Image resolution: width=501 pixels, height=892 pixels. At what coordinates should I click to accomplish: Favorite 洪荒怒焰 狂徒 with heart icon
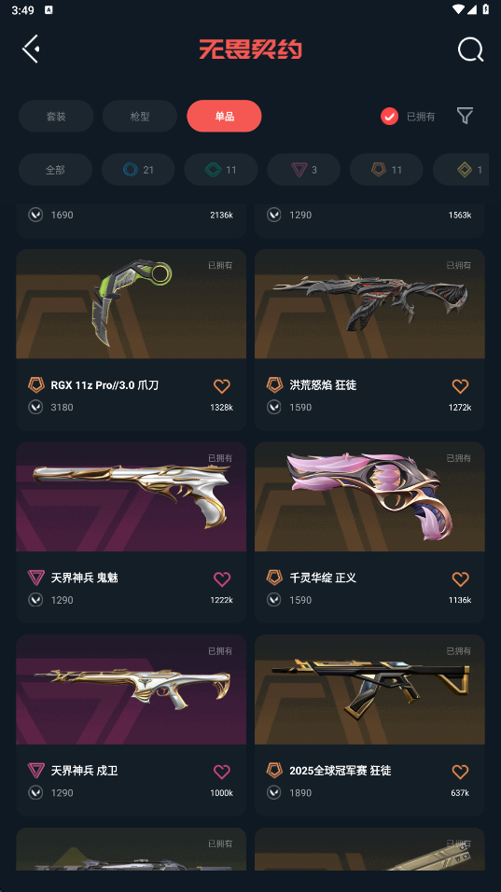460,386
